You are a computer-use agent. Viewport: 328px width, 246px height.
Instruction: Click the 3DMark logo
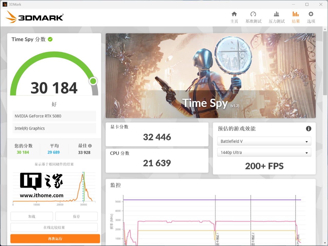[35, 17]
